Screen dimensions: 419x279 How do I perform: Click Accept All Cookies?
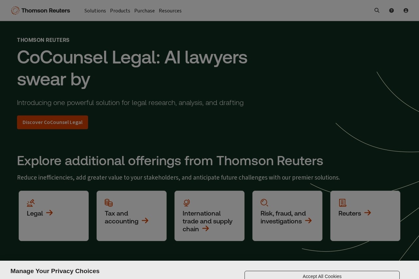(x=322, y=276)
